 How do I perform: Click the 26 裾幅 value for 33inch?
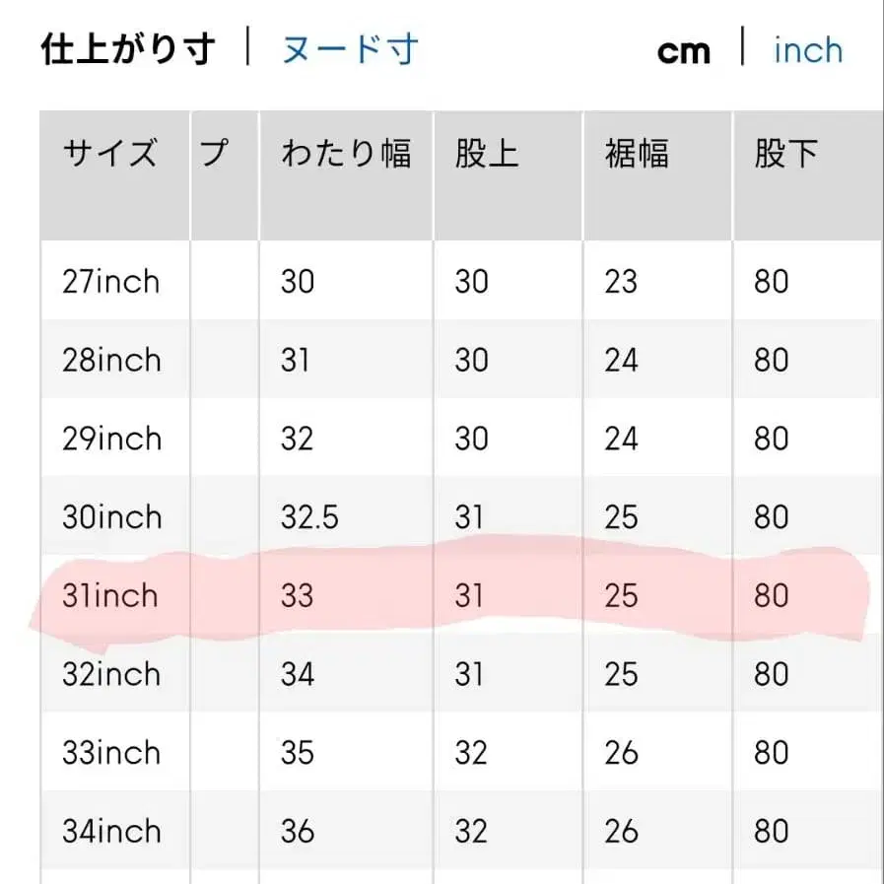620,753
